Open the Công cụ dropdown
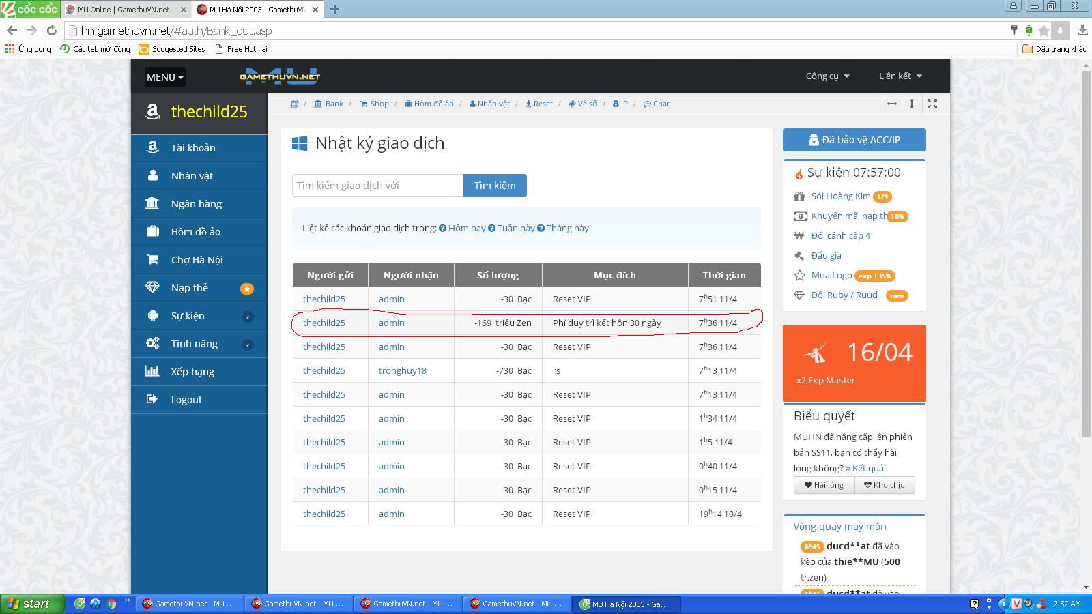The width and height of the screenshot is (1092, 614). click(x=827, y=76)
